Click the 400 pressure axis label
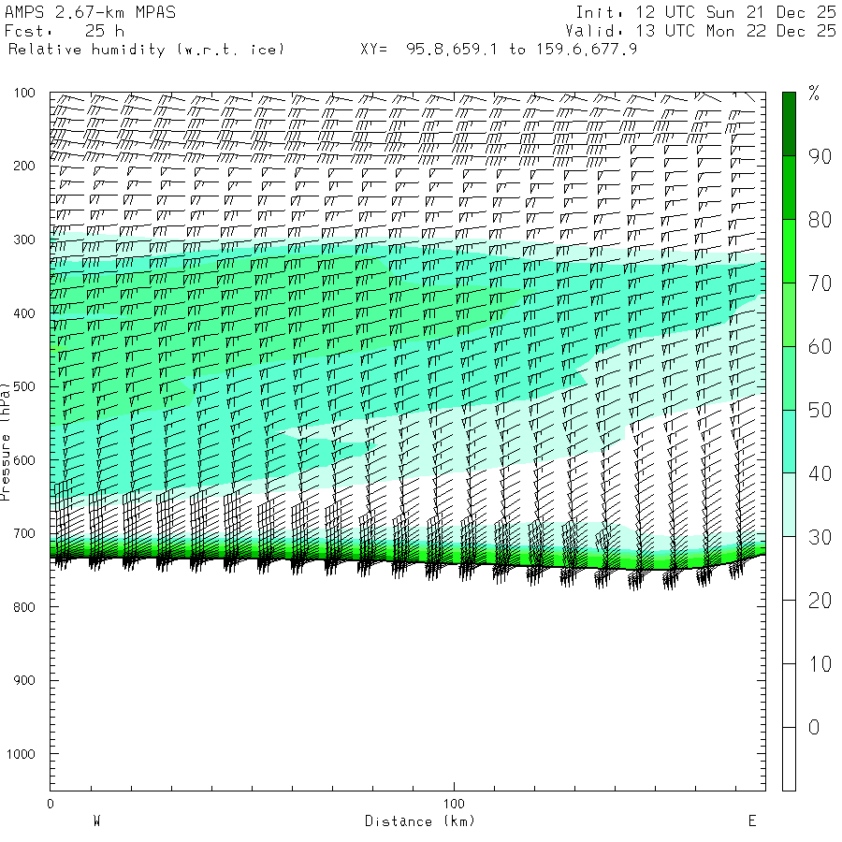This screenshot has height=842, width=842. click(24, 313)
